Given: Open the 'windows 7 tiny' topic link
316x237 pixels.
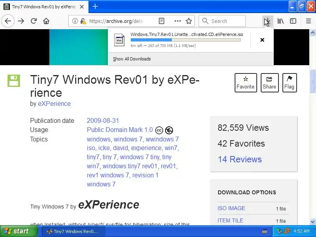Looking at the screenshot, I should point(140,157).
